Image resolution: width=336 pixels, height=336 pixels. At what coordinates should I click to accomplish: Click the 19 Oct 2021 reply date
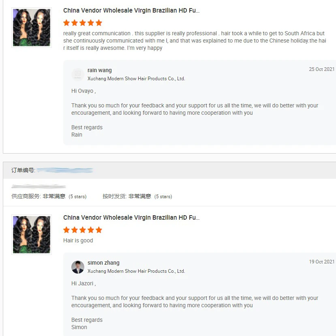click(x=322, y=262)
